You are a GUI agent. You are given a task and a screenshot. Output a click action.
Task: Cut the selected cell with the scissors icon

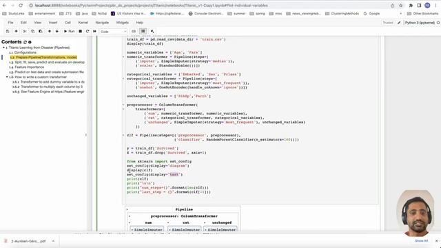pyautogui.click(x=25, y=31)
